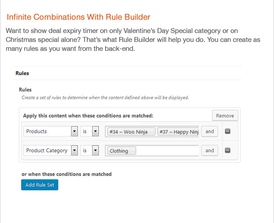Select the "#37 – Happy Ninja" product tag

coord(178,132)
